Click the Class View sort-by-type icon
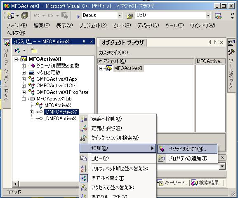 tap(17, 50)
